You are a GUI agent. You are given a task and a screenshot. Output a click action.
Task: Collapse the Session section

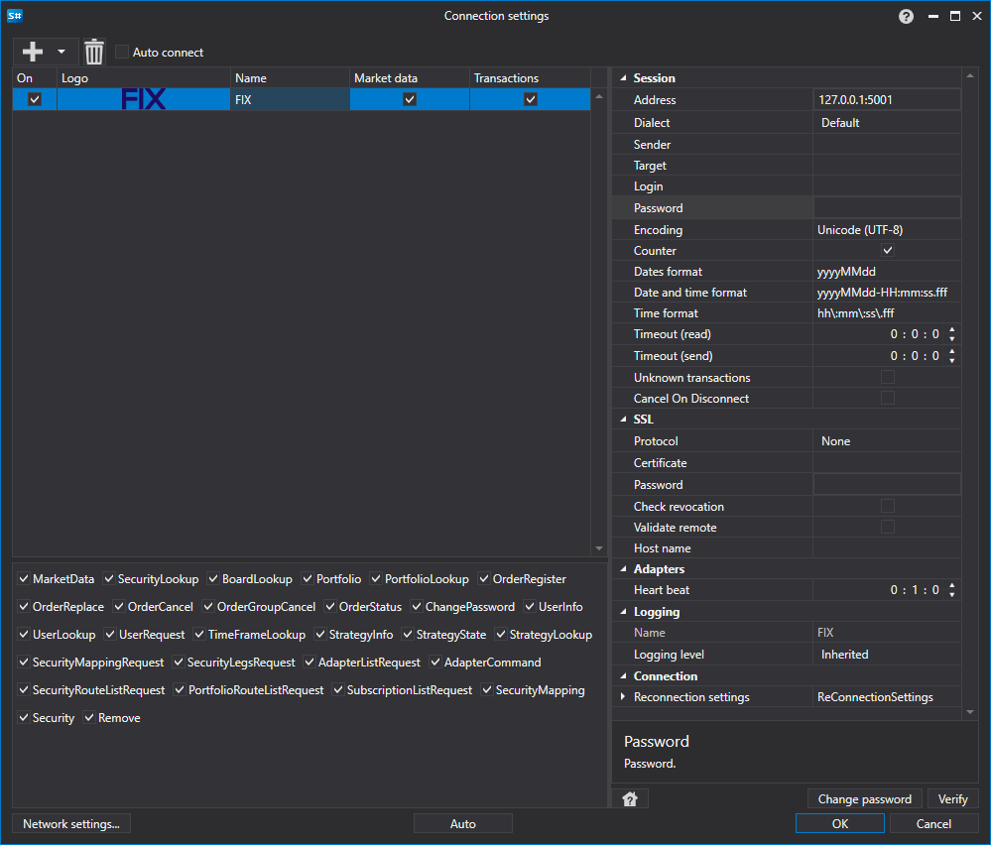point(623,78)
